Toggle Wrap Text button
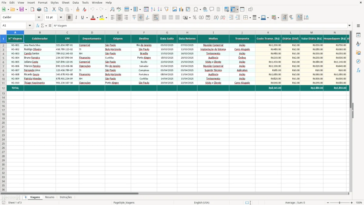Image resolution: width=364 pixels, height=205 pixels. tap(156, 18)
